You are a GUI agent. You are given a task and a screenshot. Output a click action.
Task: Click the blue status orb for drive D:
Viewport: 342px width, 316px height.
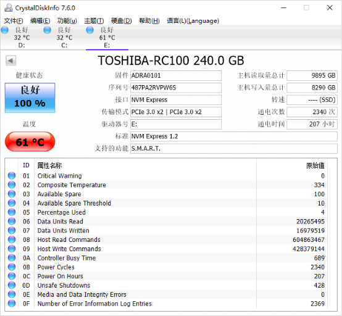pos(4,30)
